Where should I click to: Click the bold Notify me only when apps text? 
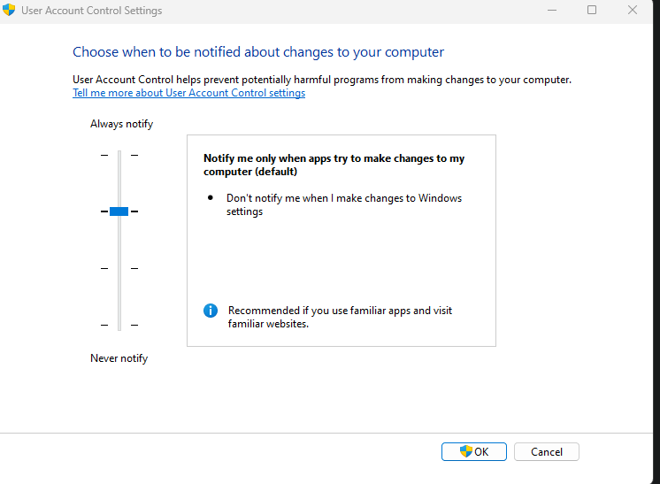pyautogui.click(x=334, y=165)
